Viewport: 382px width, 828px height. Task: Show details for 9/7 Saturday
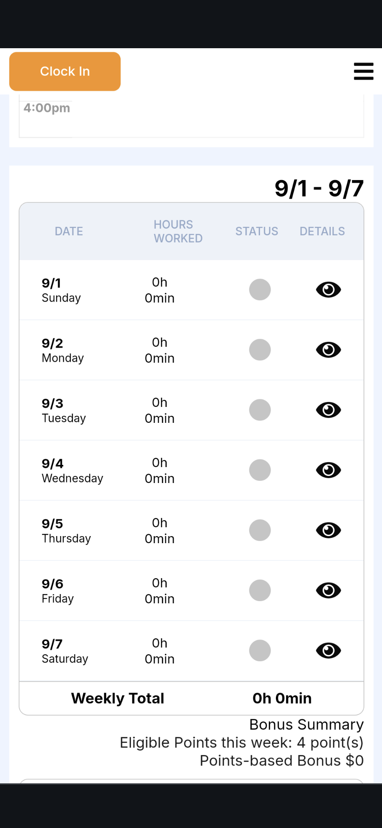point(329,651)
